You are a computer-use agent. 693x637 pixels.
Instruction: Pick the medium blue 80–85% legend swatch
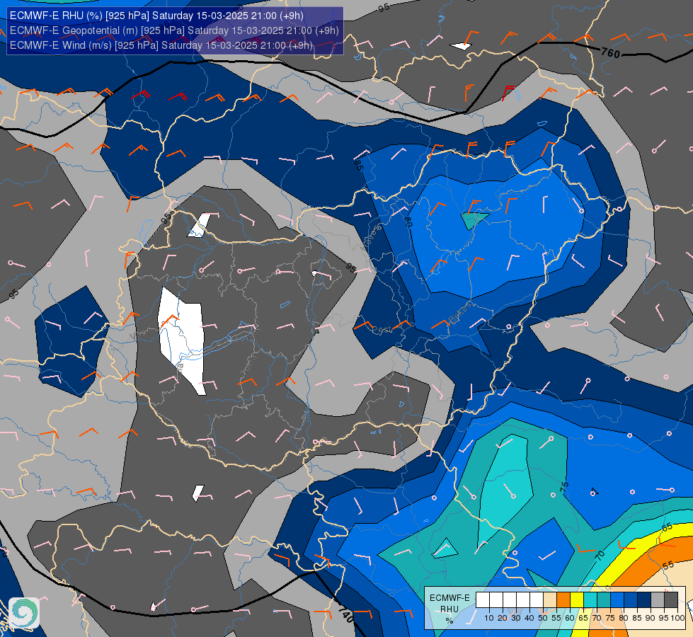click(631, 600)
